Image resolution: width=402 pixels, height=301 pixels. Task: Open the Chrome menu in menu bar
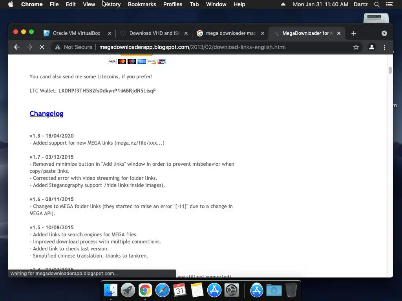(x=32, y=4)
